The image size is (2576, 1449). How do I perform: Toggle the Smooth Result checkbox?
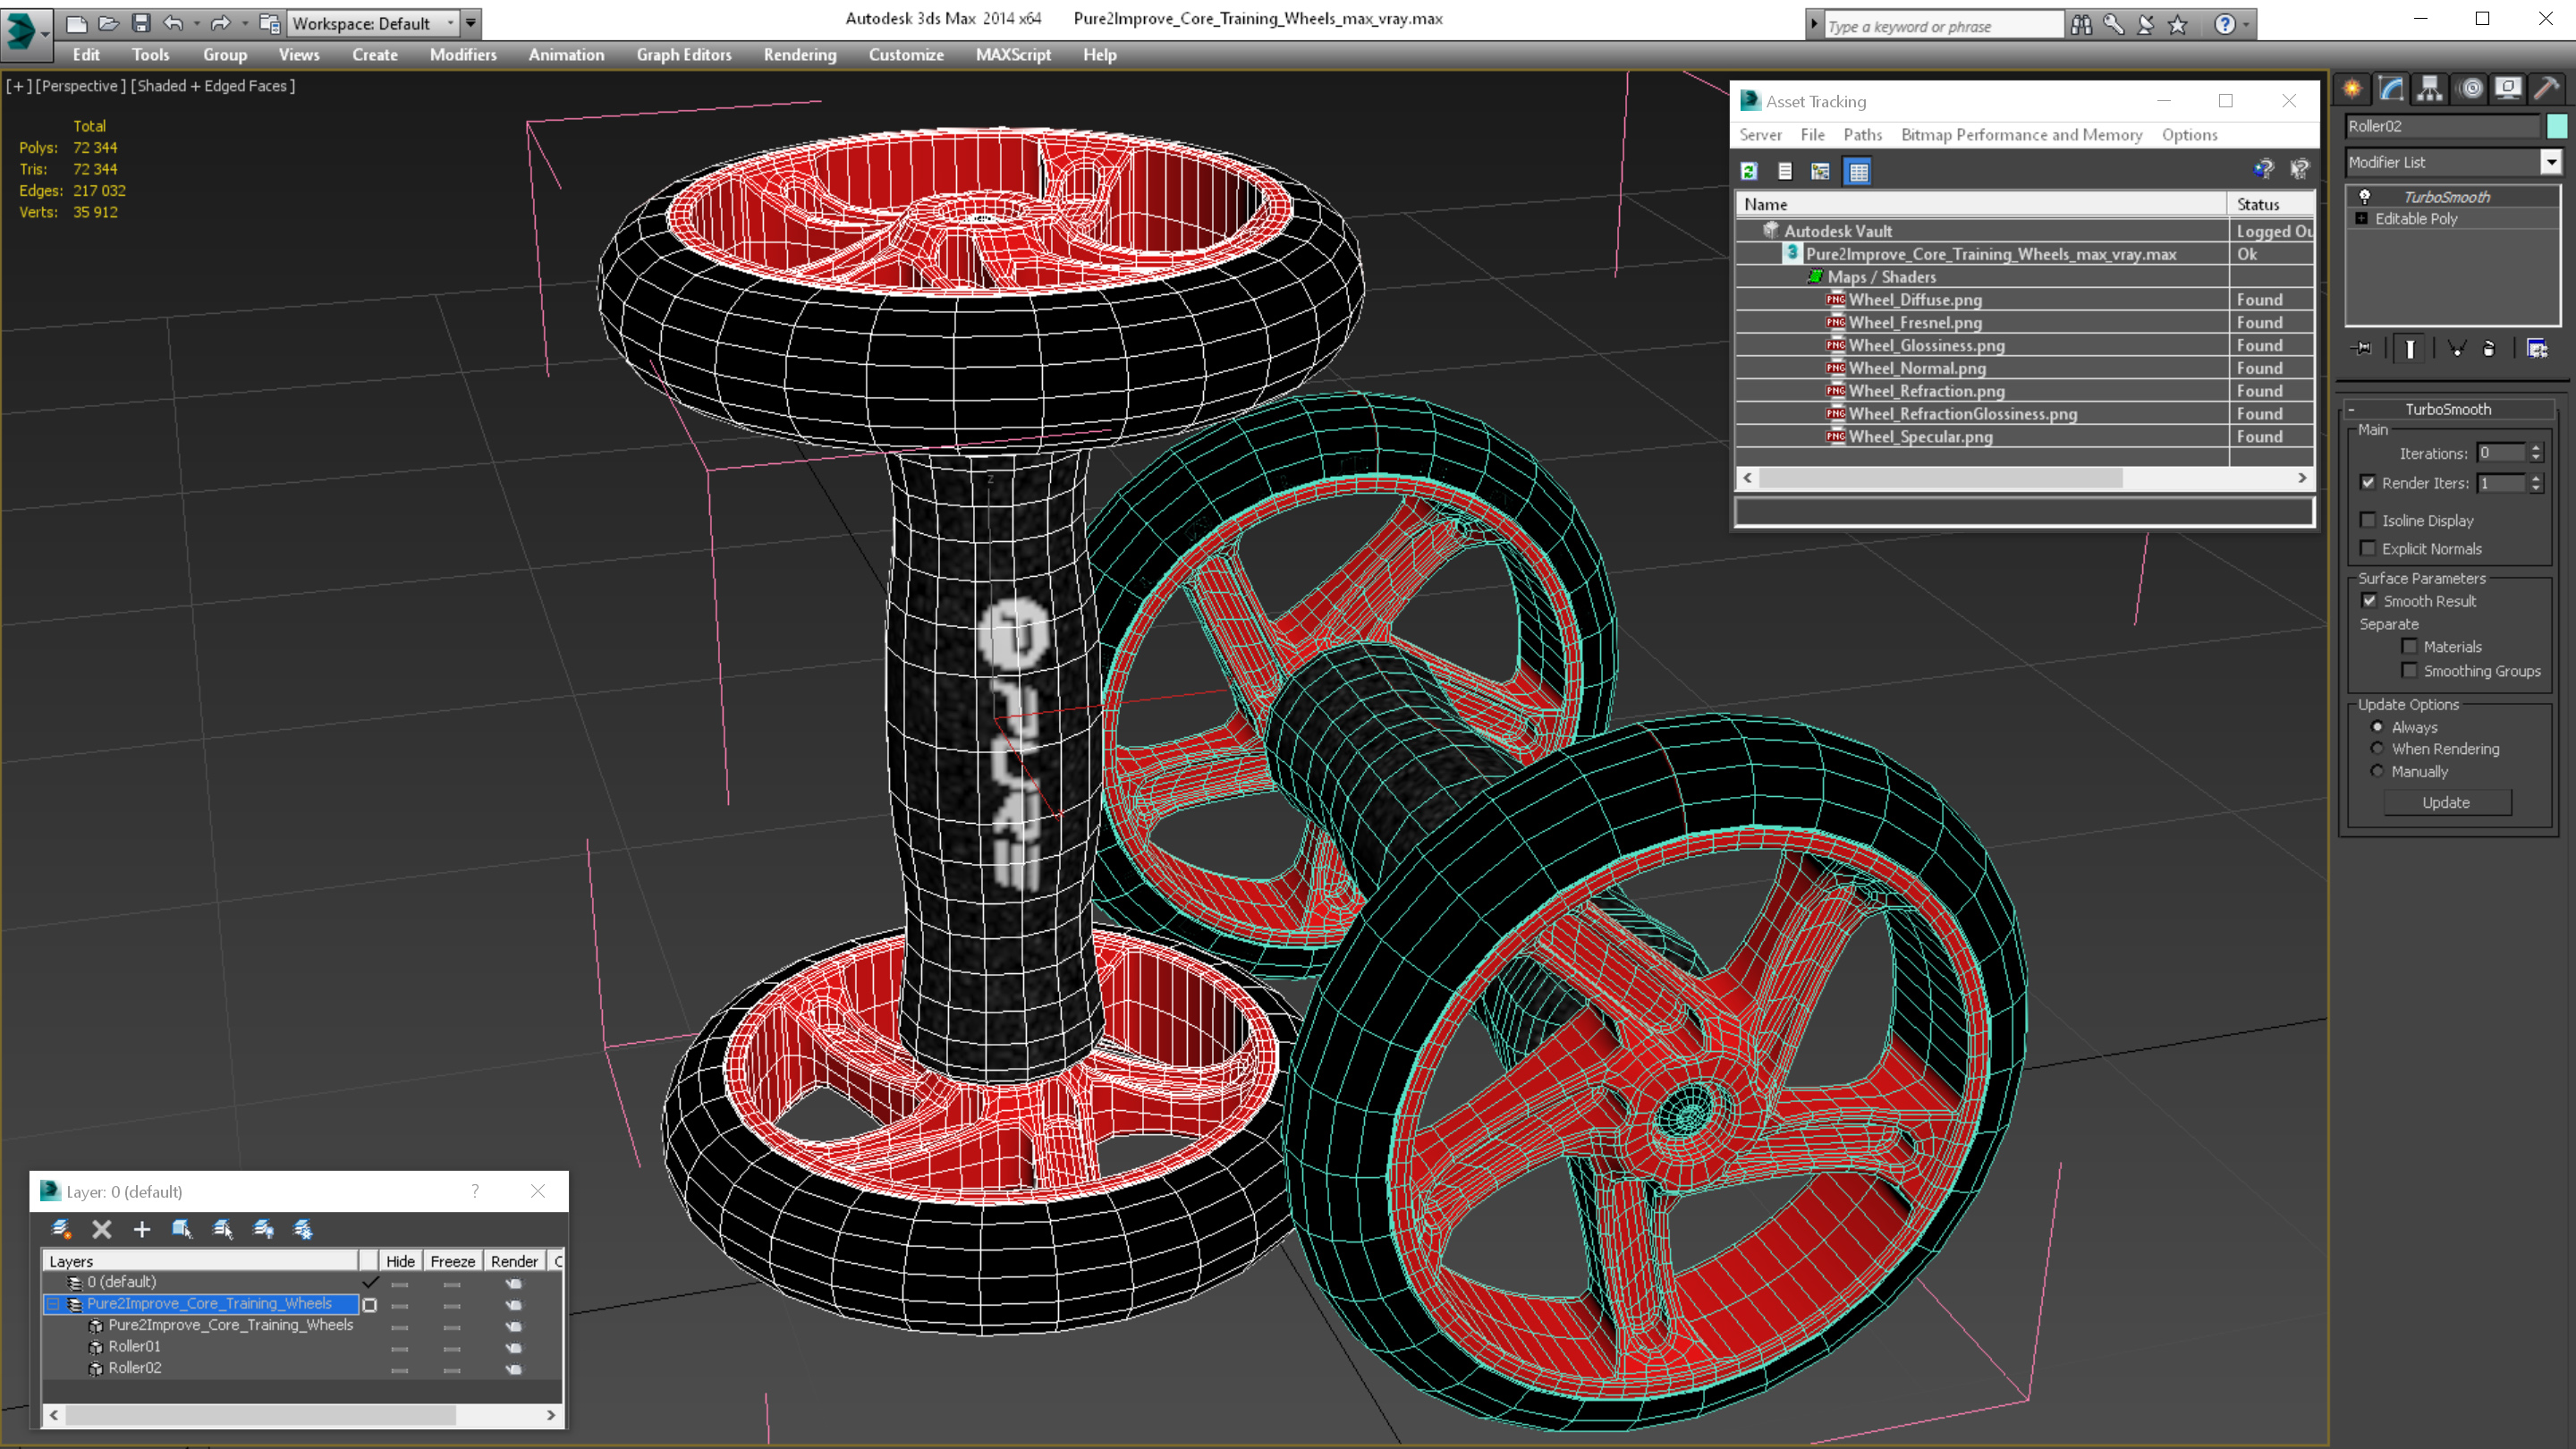[2369, 601]
